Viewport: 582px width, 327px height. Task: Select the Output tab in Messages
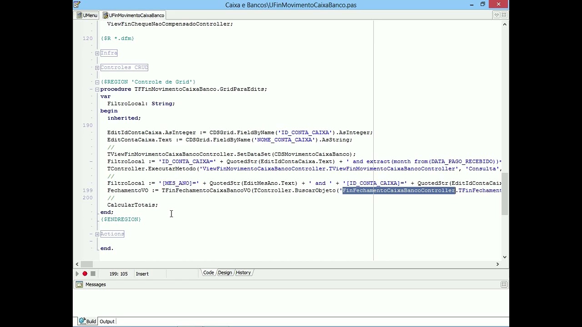107,321
